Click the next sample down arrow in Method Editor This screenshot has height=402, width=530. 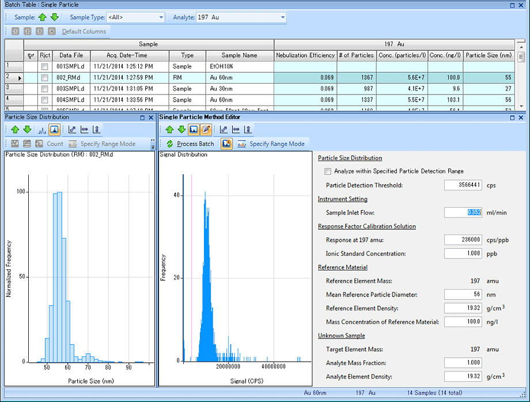181,130
